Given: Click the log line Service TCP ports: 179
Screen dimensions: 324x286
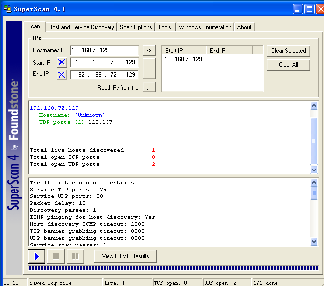Looking at the screenshot, I should click(68, 190).
